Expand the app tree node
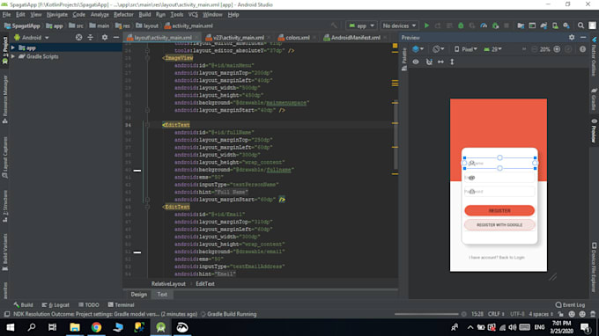Screen dimensions: 599x336 [x=13, y=47]
